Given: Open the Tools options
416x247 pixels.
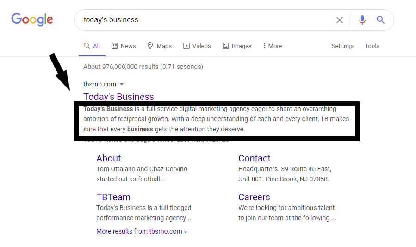Looking at the screenshot, I should (372, 46).
